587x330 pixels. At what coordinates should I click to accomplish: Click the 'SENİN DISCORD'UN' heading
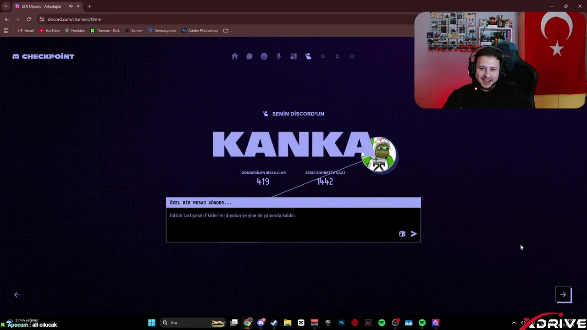coord(298,114)
